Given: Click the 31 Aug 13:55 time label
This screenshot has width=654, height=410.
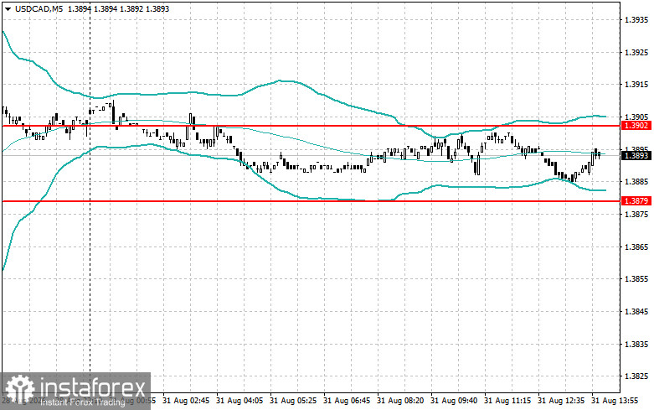Looking at the screenshot, I should pyautogui.click(x=615, y=401).
